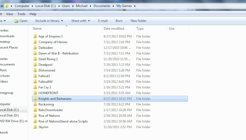Screen dimensions: 246x140
Task: Click the Skyrim folder icon
Action: (x=35, y=127)
